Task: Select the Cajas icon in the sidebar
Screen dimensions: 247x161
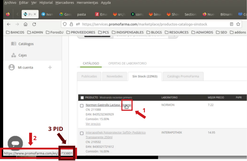Action: point(14,55)
